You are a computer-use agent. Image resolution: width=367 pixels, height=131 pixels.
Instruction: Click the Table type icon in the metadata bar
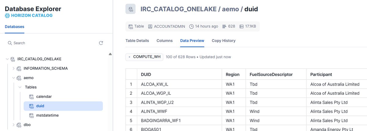pos(131,26)
